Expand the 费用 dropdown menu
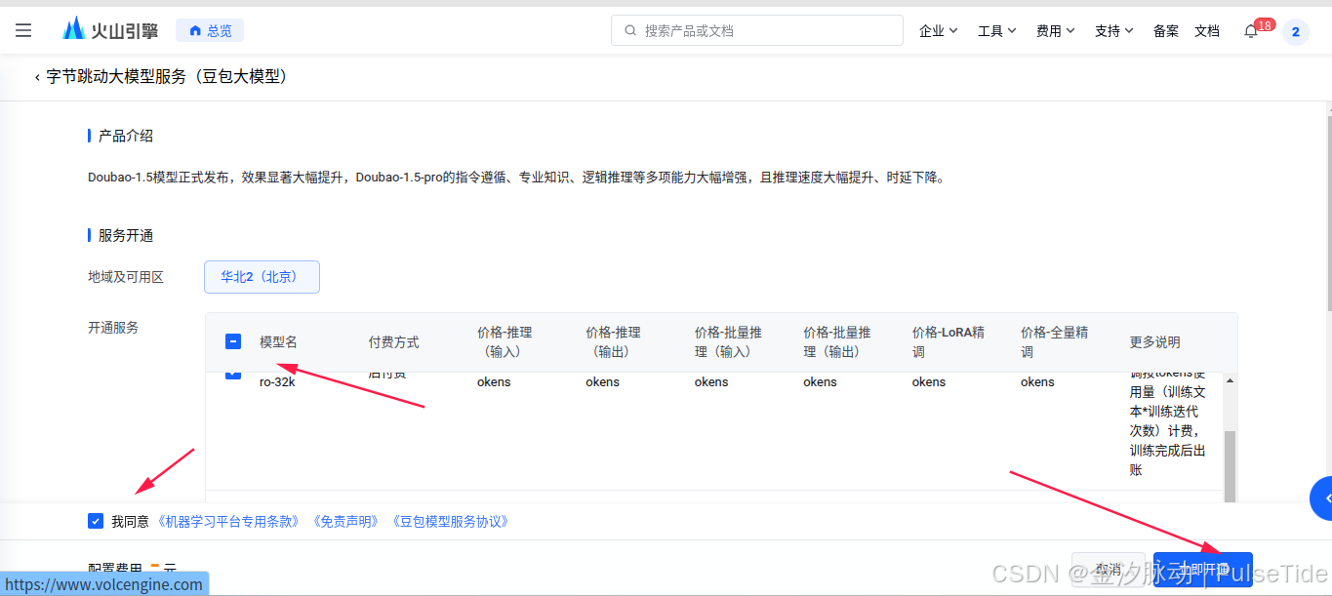This screenshot has height=596, width=1332. pyautogui.click(x=1055, y=31)
